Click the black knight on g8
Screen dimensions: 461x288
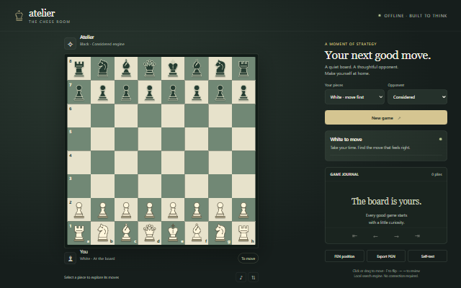pos(220,68)
